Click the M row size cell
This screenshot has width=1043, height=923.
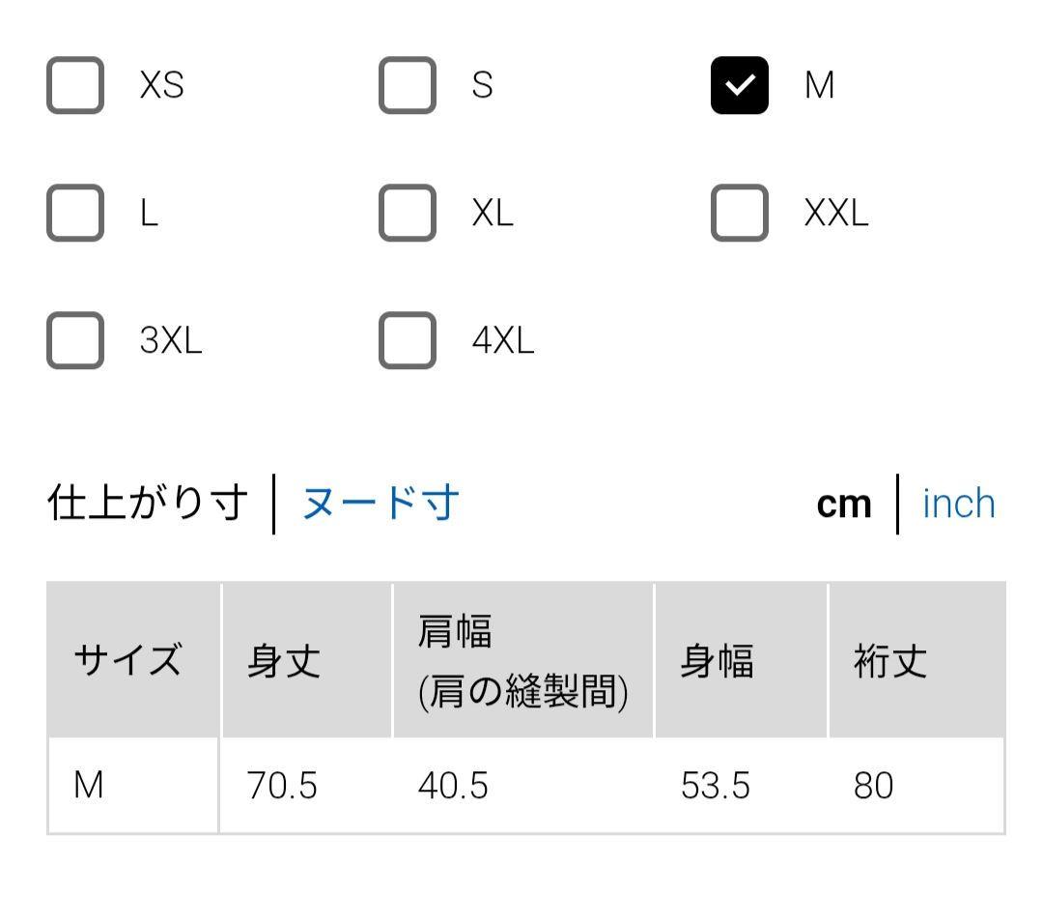pos(133,785)
